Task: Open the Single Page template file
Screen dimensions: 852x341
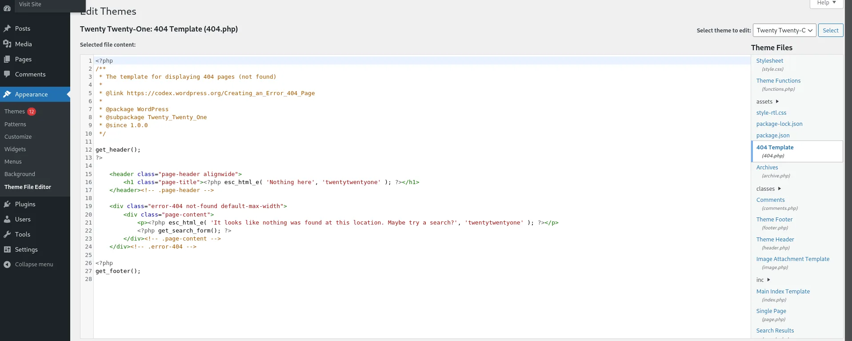Action: coord(771,311)
